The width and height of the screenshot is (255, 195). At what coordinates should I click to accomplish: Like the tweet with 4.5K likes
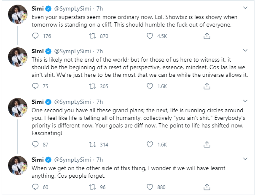pos(150,36)
